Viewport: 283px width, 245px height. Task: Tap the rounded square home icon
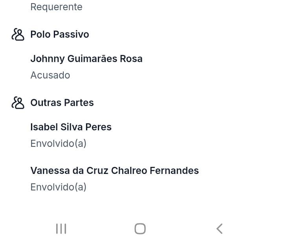coord(140,229)
